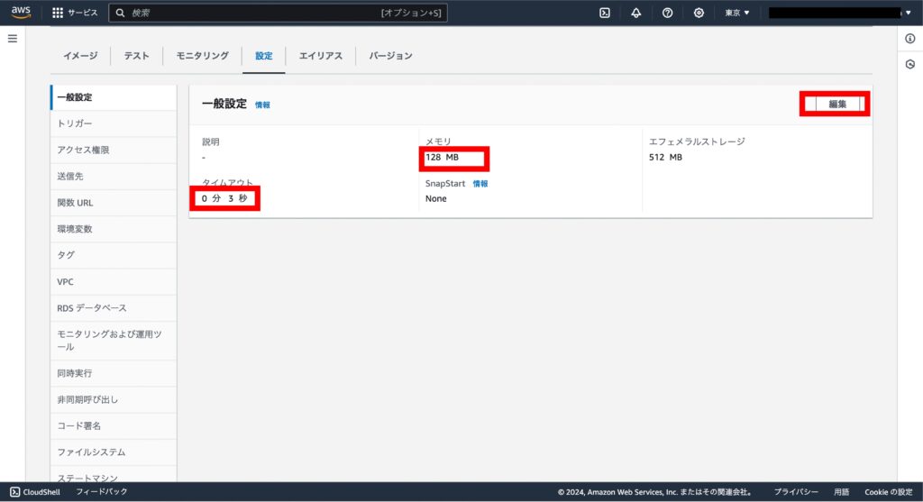Open 同時実行 in the side menu
Screen dimensions: 923x502
point(114,373)
